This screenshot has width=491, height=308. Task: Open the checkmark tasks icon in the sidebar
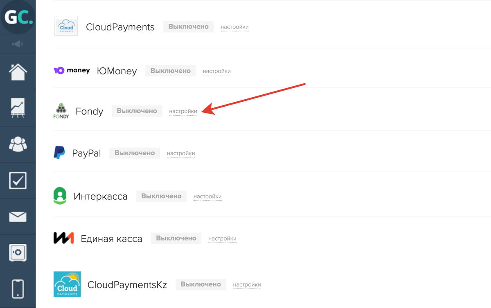tap(18, 180)
